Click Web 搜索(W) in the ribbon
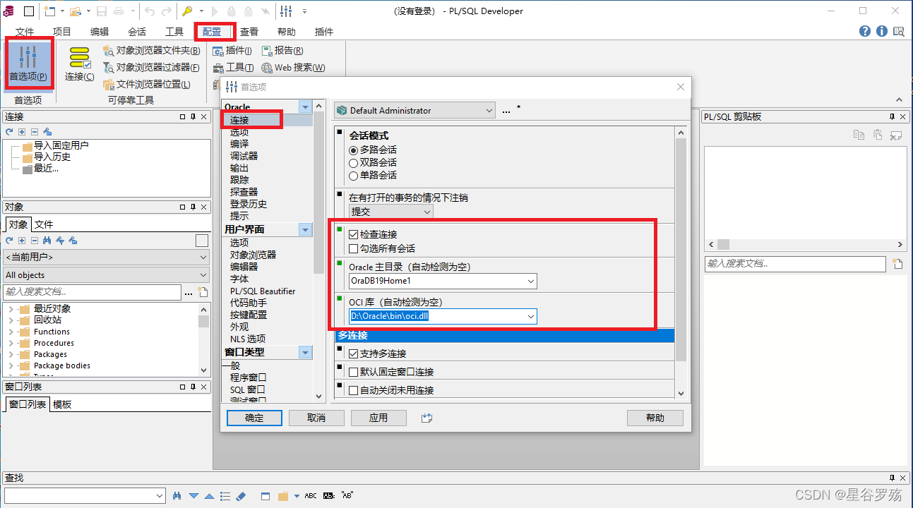 point(294,68)
